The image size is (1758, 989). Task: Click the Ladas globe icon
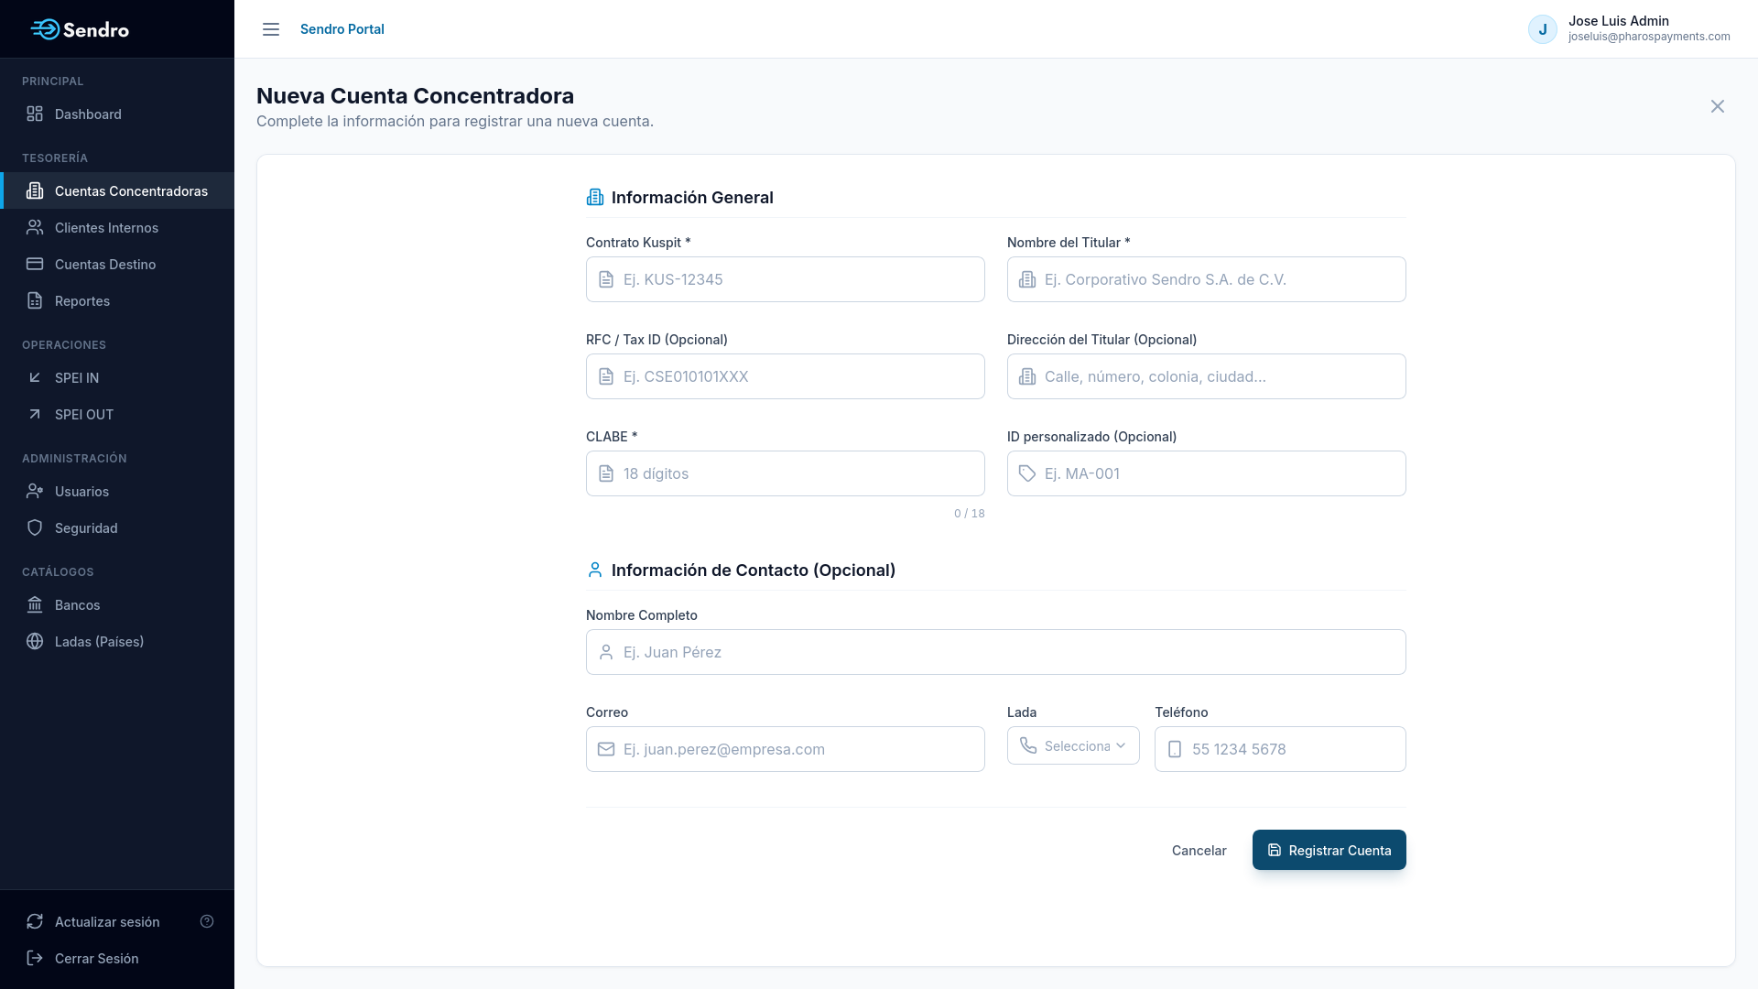(x=35, y=641)
